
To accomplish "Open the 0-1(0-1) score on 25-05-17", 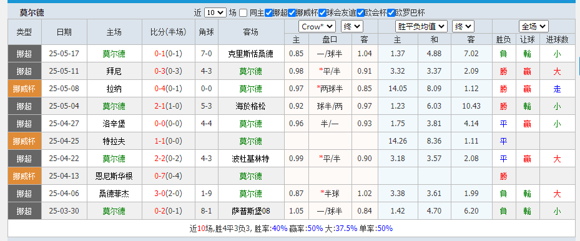I will (169, 54).
